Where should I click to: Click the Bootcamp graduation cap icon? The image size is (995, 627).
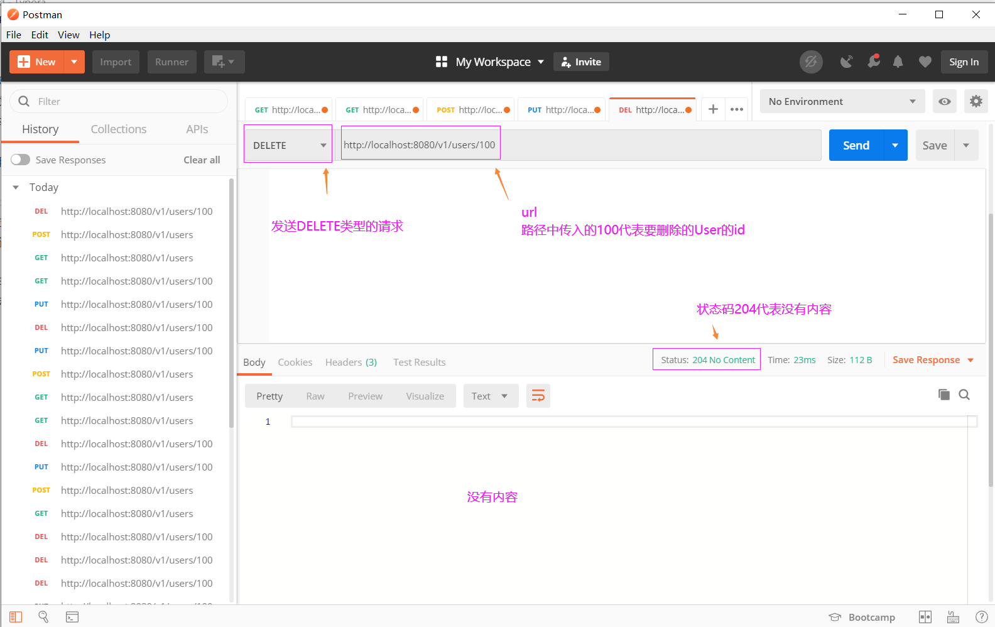coord(835,617)
